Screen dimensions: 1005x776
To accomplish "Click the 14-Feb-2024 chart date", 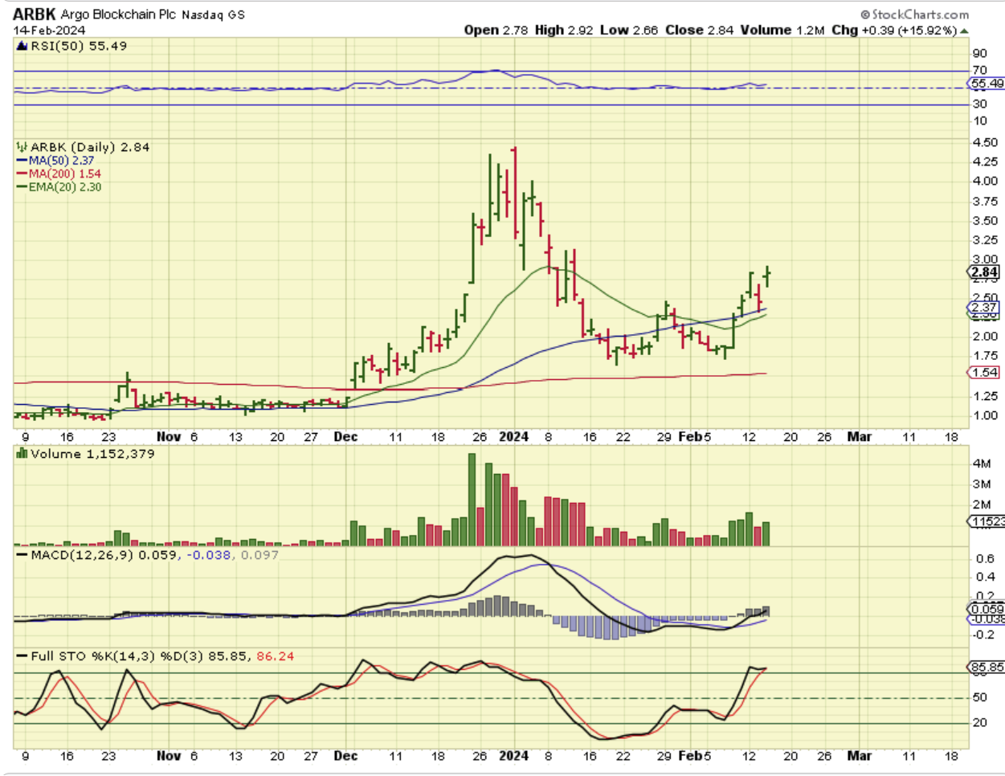I will click(x=49, y=30).
